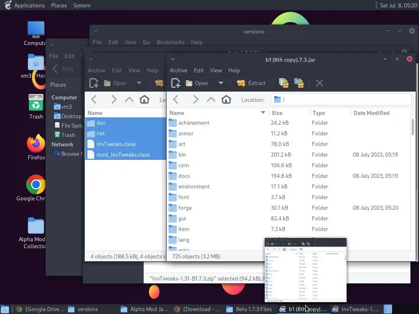419x314 pixels.
Task: Sort by the Name column in the b1 jar window
Action: [217, 113]
